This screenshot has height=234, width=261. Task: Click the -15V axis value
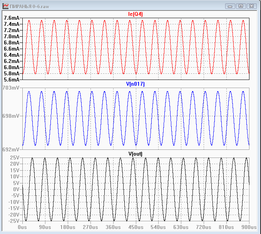click(x=13, y=208)
